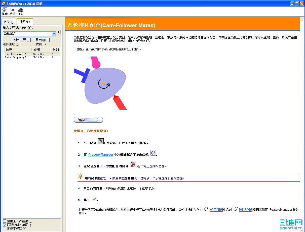This screenshot has width=305, height=232.
Task: Sort results by 位置 column header
Action: [41, 50]
